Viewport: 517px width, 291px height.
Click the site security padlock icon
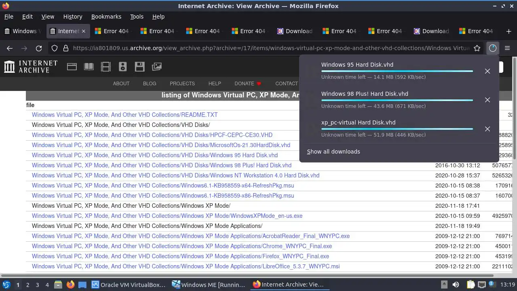66,48
